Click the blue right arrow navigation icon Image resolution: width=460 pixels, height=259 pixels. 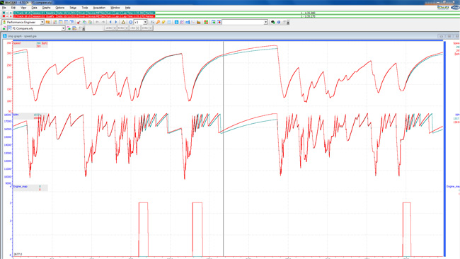tap(116, 23)
